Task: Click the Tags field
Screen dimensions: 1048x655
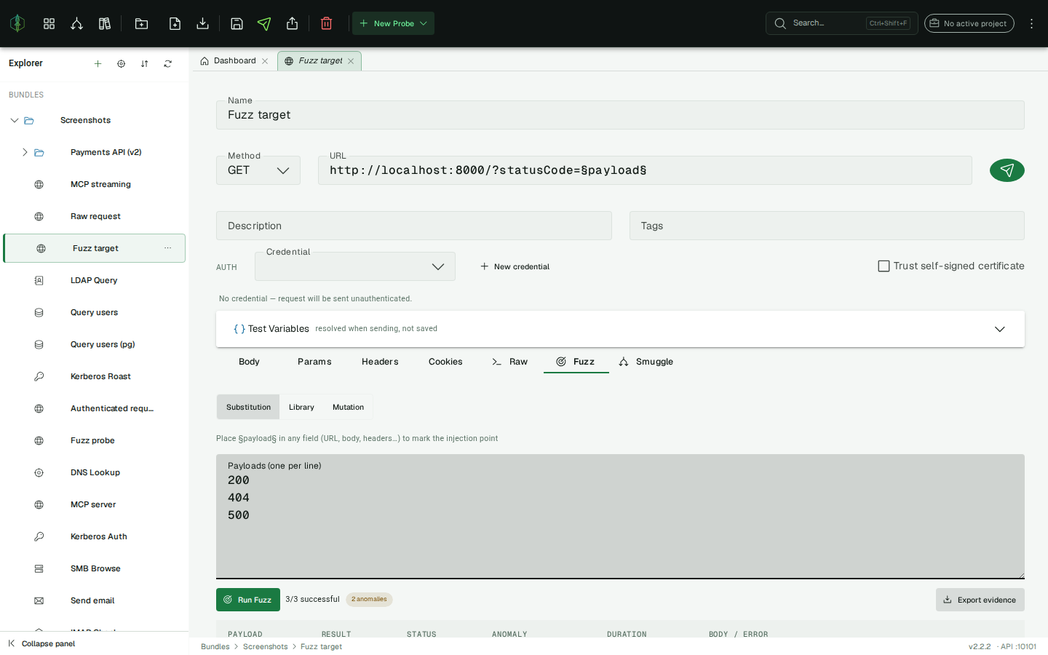Action: click(x=827, y=226)
